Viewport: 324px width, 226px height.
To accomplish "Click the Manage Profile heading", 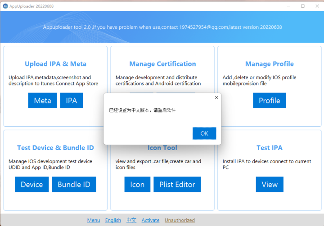I will [x=270, y=64].
